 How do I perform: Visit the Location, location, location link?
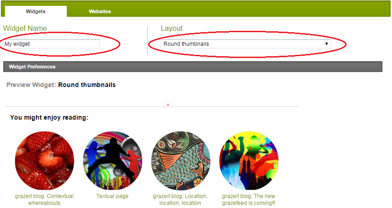(180, 199)
